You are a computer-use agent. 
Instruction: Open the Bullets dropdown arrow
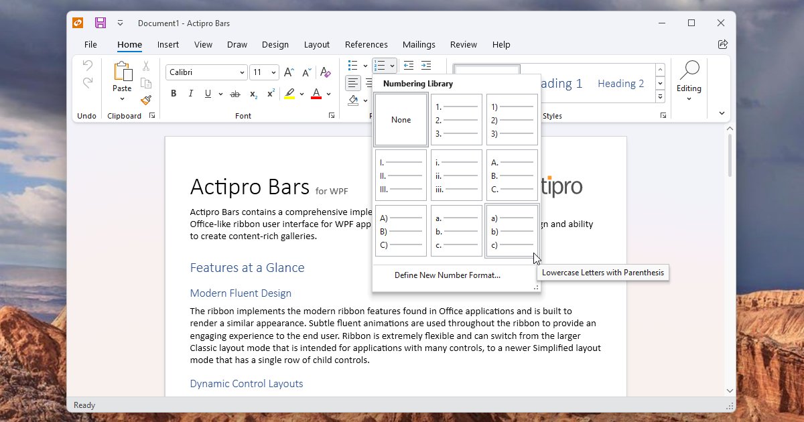pos(365,66)
